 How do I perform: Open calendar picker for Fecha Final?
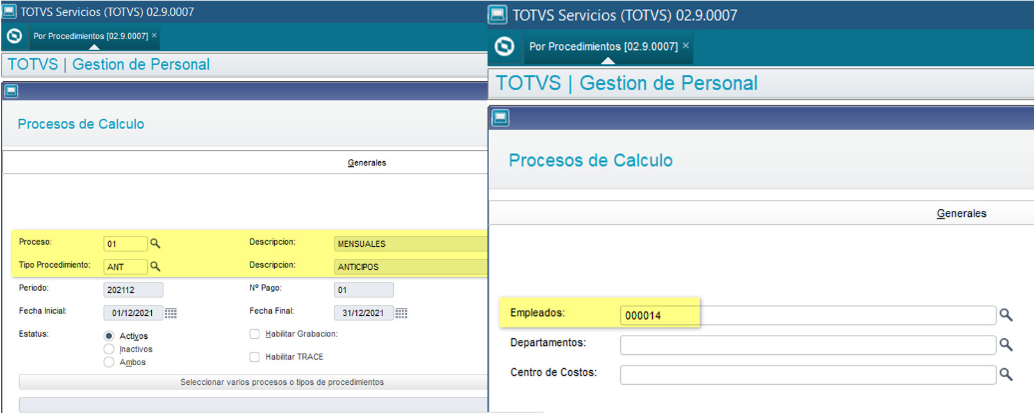point(401,313)
